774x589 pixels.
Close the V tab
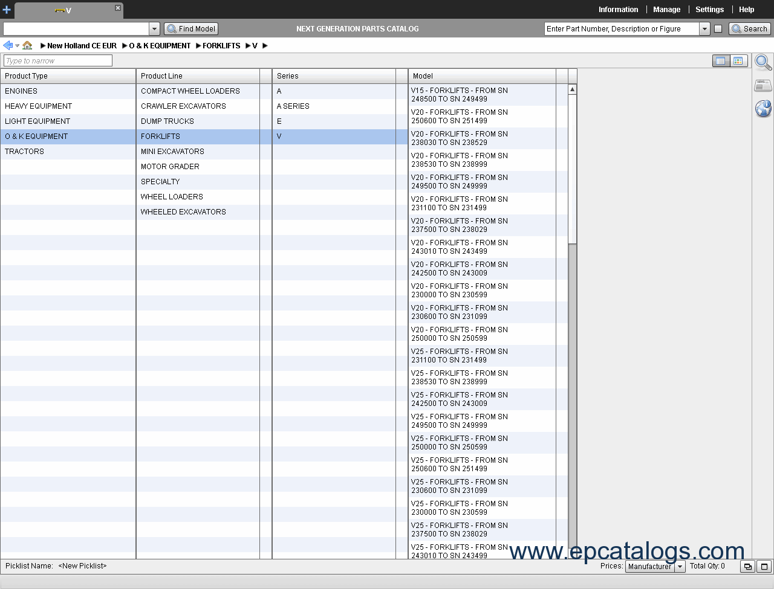[118, 8]
